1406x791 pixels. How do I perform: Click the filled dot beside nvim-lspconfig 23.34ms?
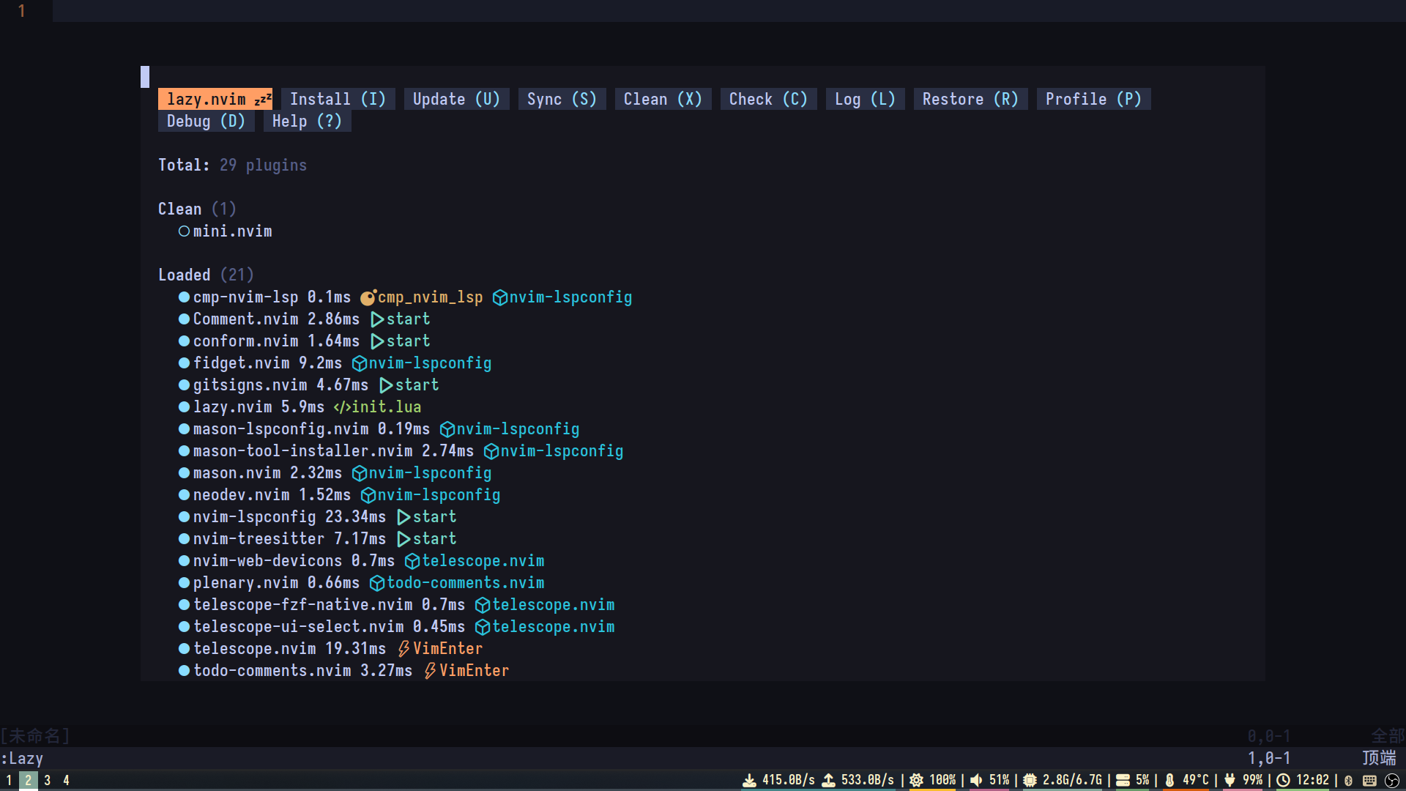(184, 517)
